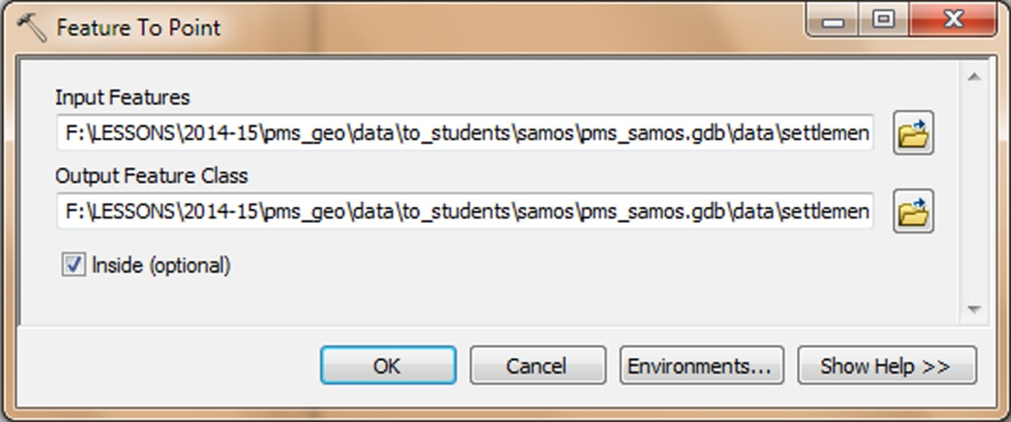Cancel the Feature To Point dialog

point(538,366)
